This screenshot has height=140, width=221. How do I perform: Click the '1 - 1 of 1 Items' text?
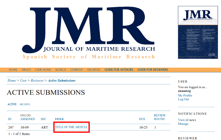19,134
